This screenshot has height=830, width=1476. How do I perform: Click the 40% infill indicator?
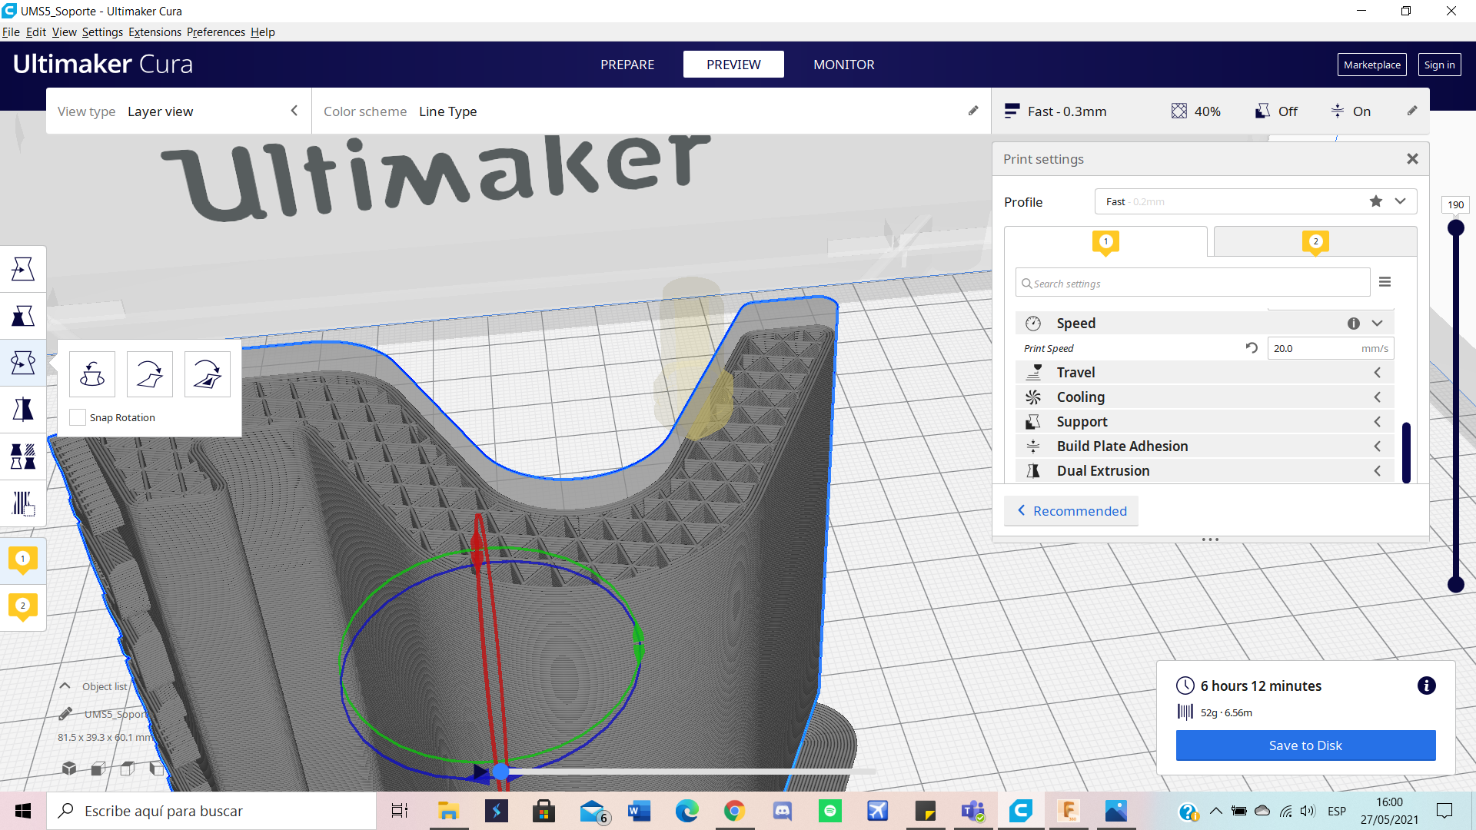1196,111
